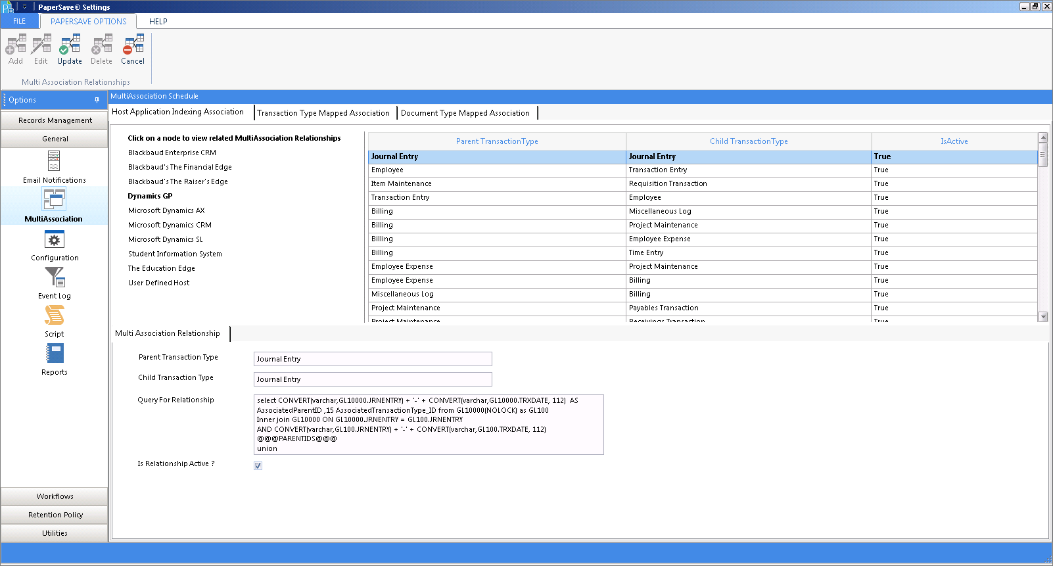
Task: Click the Employee Expense child cell
Action: coord(749,239)
